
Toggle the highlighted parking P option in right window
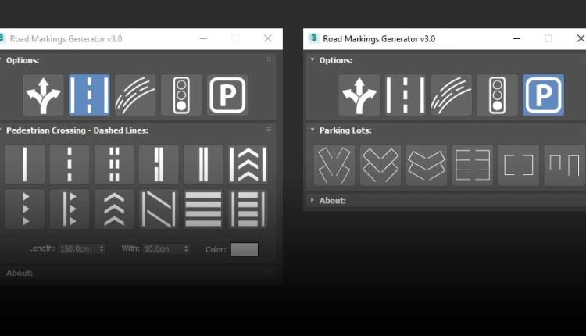pos(544,95)
